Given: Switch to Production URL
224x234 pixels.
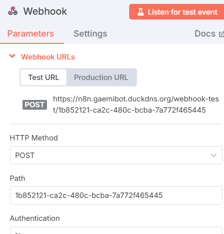Looking at the screenshot, I should click(x=101, y=78).
